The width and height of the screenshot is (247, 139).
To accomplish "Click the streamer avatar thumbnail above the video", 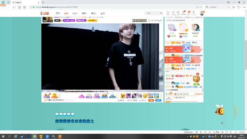I will (48, 19).
